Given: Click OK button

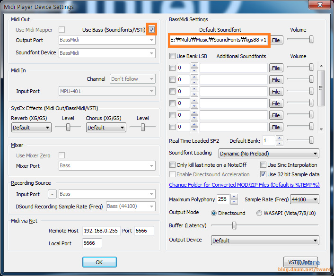Looking at the screenshot, I should [99, 262].
